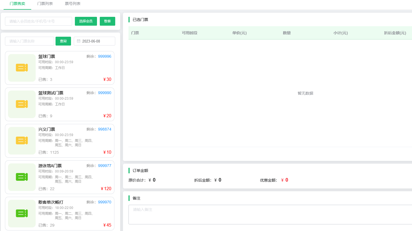The height and width of the screenshot is (231, 412).
Task: Click the yellow ticket icon for 篮球测试门票
Action: point(22,104)
